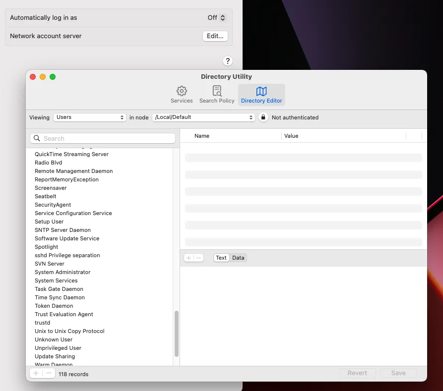
Task: Open the /Local/Default node dropdown
Action: pyautogui.click(x=203, y=117)
